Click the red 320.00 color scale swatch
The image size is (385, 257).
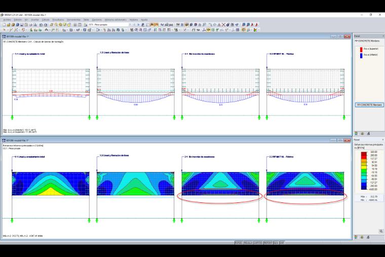tap(364, 153)
